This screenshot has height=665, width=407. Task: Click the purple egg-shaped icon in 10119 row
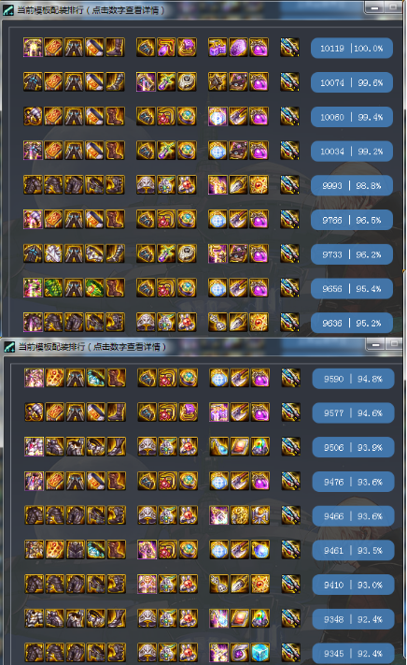click(238, 48)
